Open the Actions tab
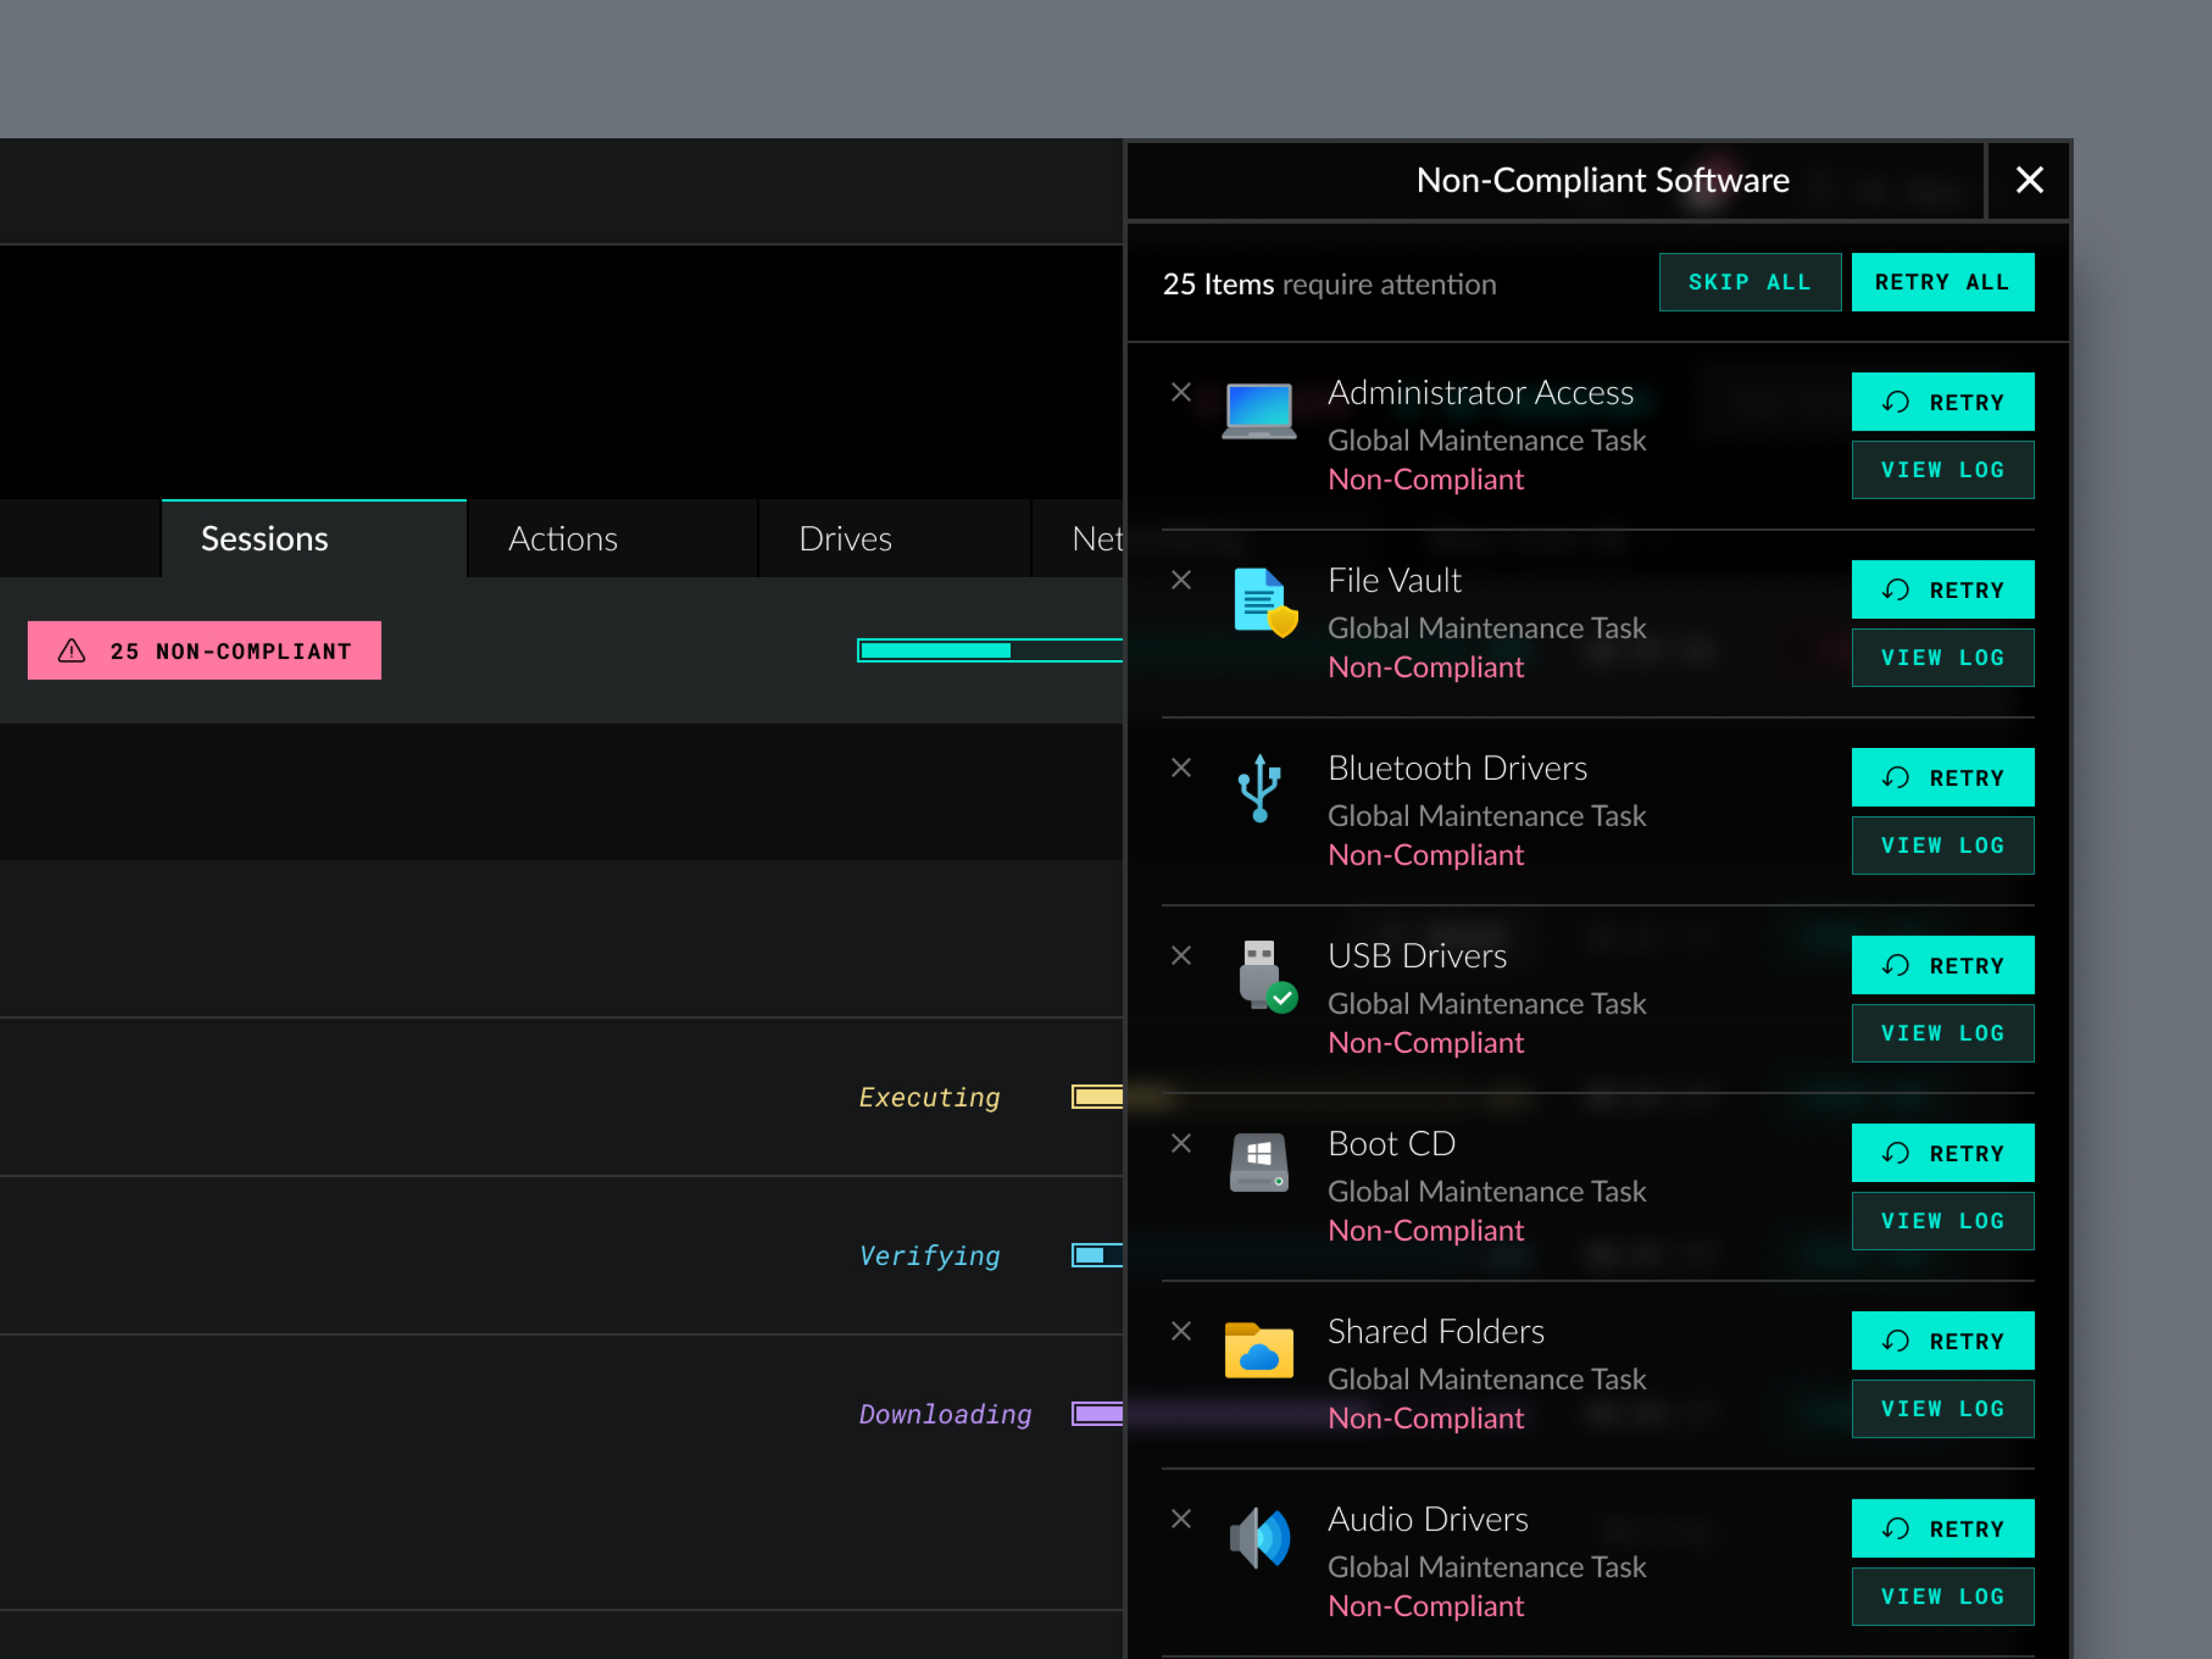Screen dimensions: 2212x1659 (563, 539)
